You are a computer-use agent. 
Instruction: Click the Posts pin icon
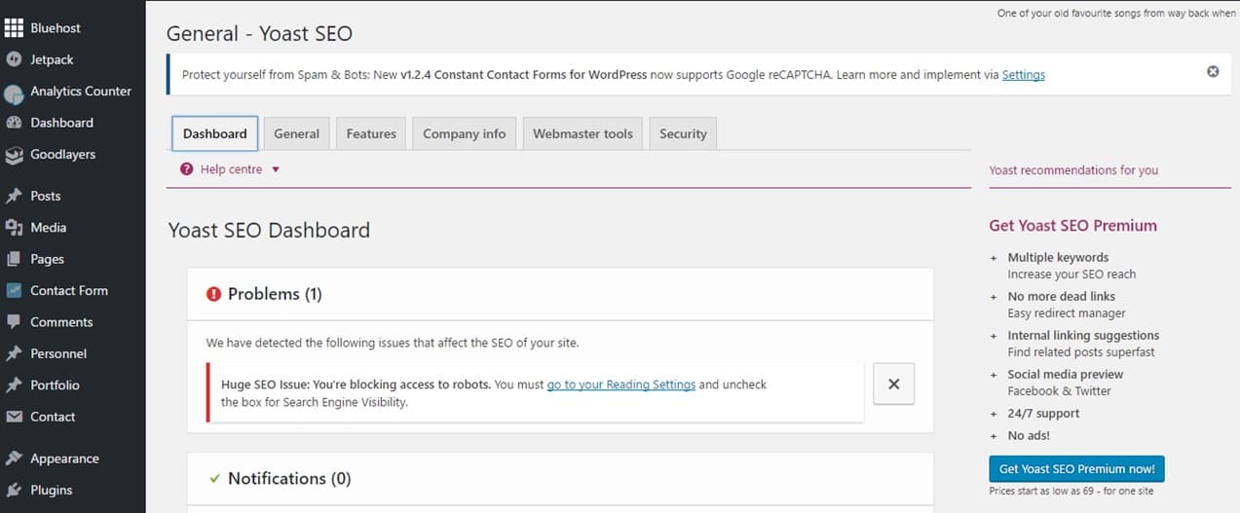pyautogui.click(x=14, y=196)
